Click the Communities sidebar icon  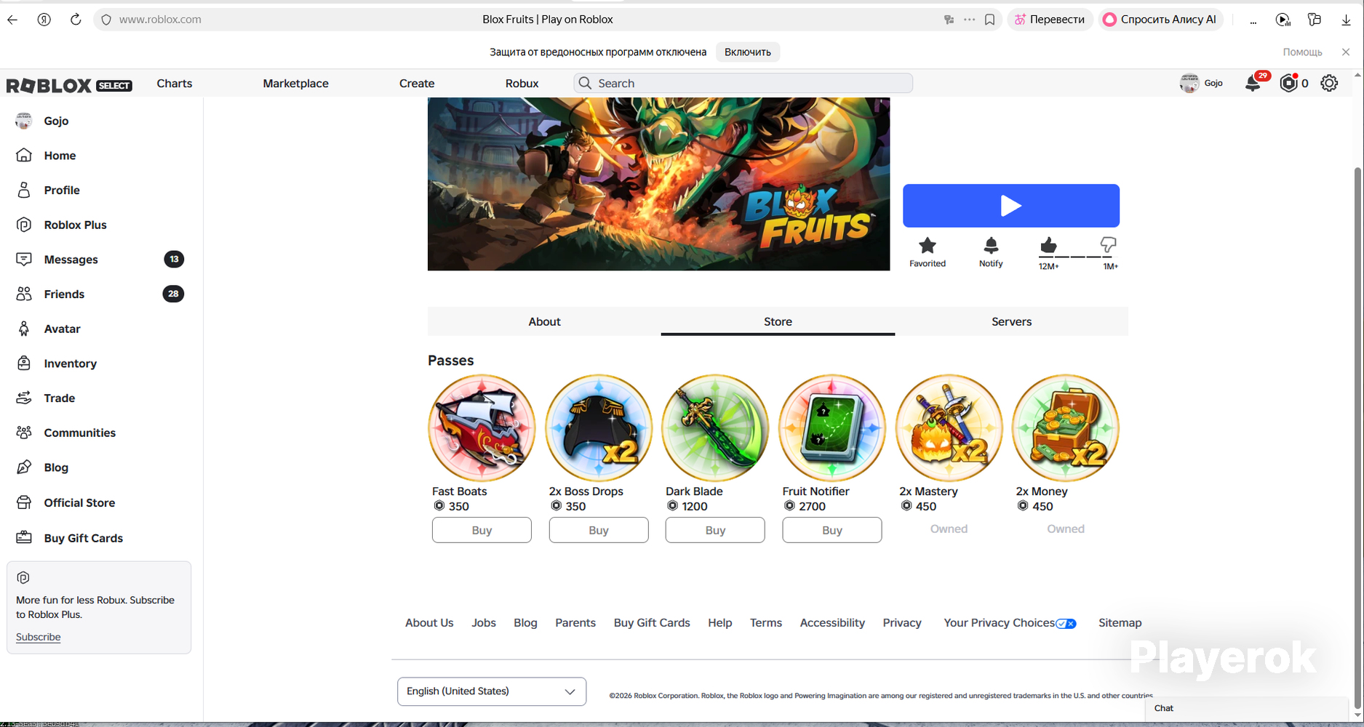point(24,433)
